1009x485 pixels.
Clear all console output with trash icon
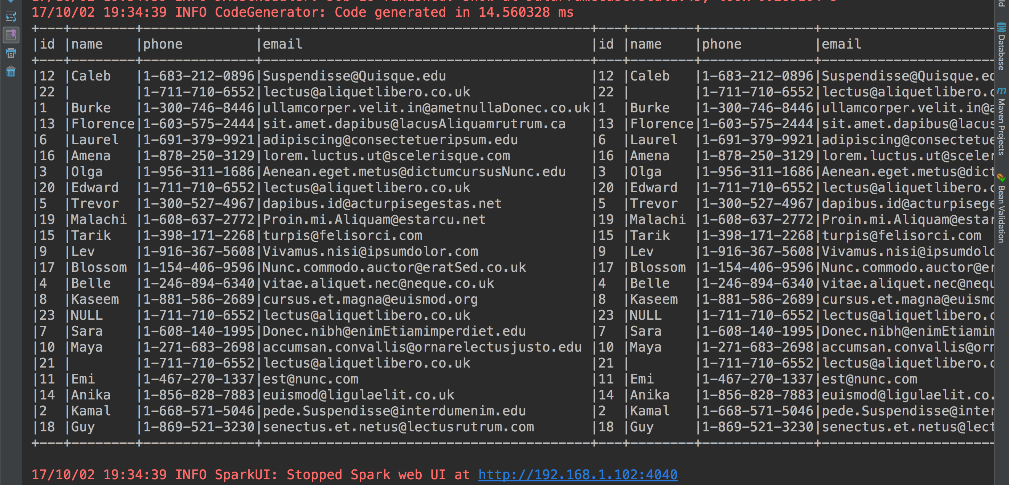11,71
